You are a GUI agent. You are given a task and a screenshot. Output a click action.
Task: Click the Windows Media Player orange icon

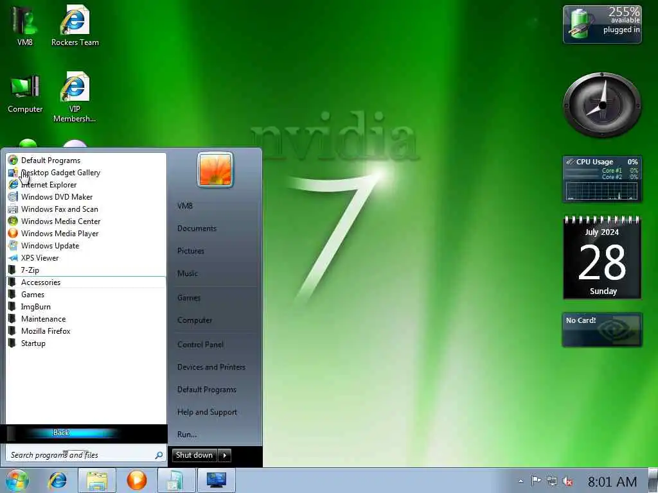click(13, 233)
